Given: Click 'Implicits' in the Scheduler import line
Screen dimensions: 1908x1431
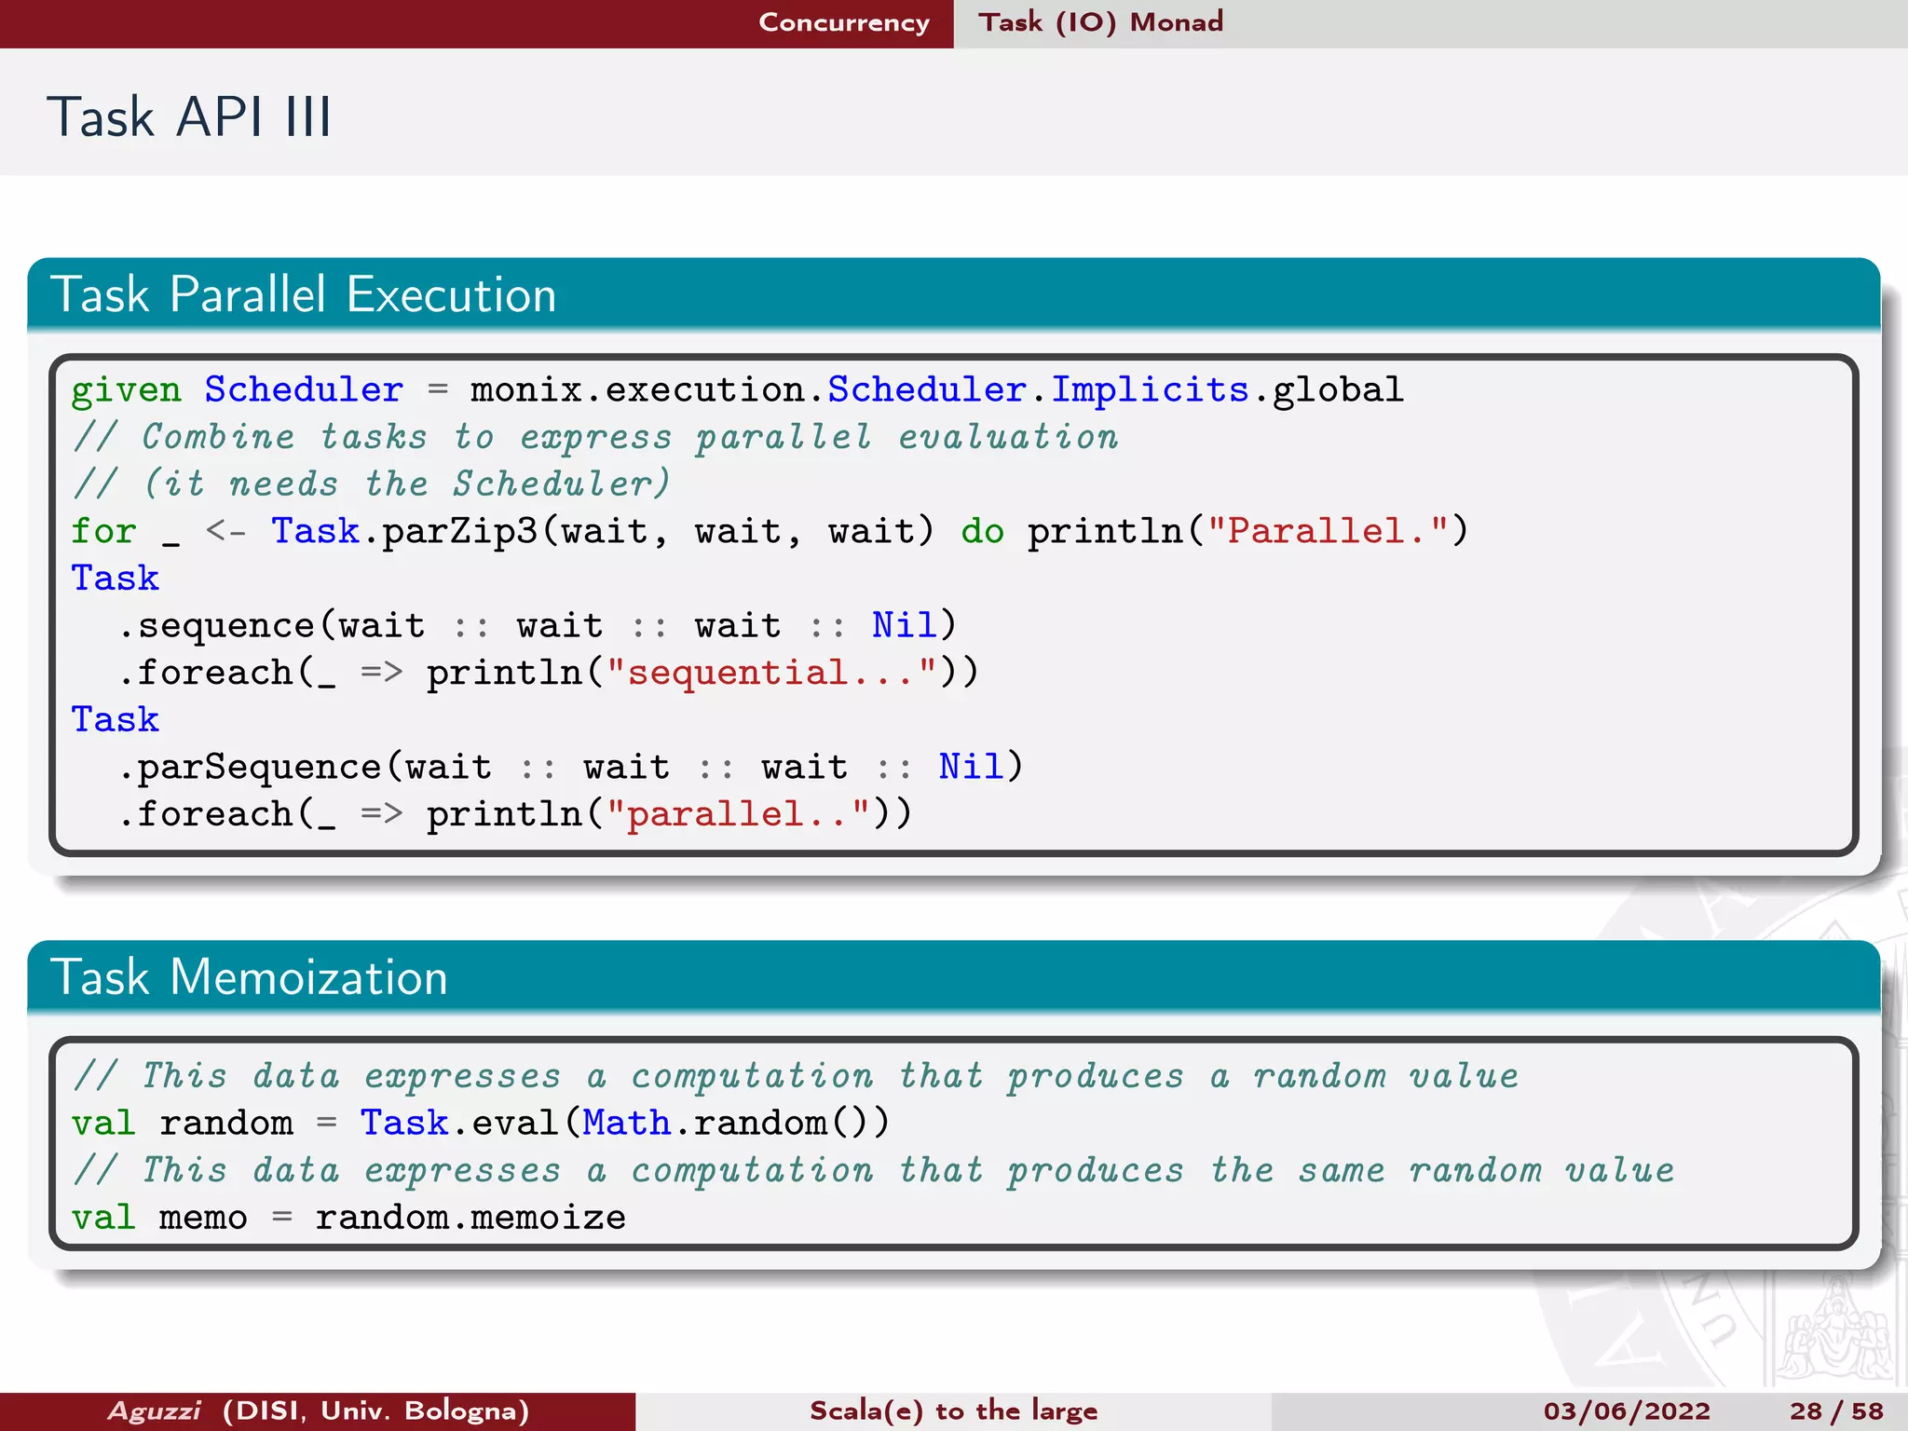Looking at the screenshot, I should 1150,389.
